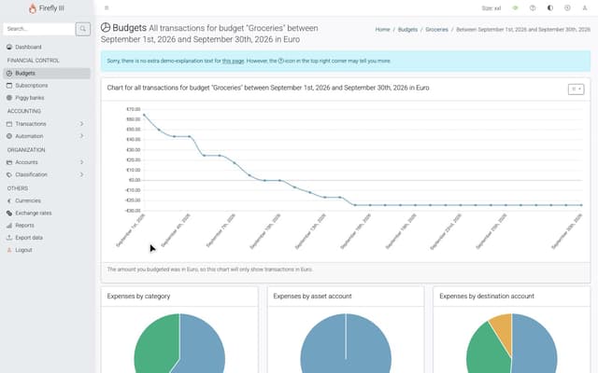
Task: Click the 'Expenses by category' heading
Action: (138, 297)
